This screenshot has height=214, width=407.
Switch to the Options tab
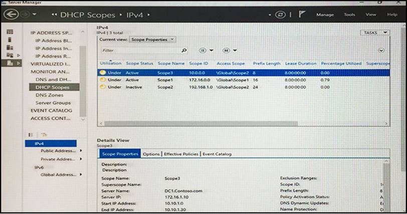151,154
